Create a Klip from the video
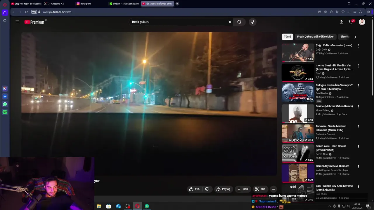Image resolution: width=374 pixels, height=210 pixels. coord(260,189)
